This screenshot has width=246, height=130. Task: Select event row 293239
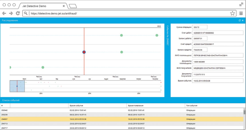tap(122, 115)
